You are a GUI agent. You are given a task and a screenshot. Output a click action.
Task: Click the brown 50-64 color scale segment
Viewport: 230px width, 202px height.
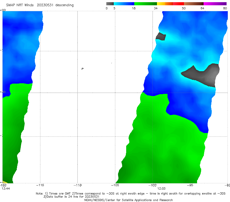pos(194,4)
